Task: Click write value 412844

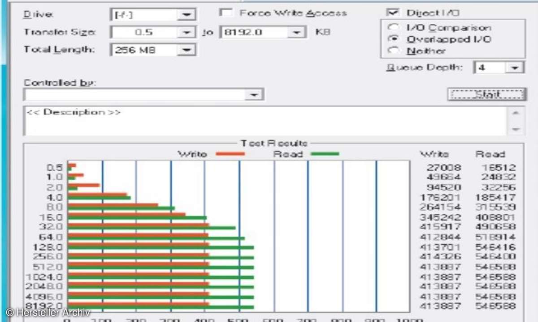Action: click(x=440, y=237)
